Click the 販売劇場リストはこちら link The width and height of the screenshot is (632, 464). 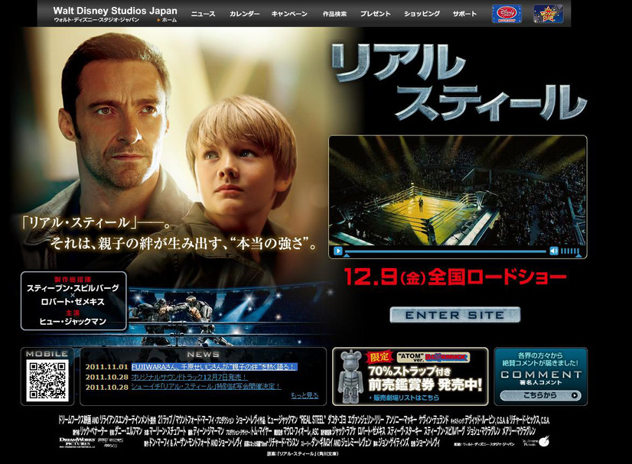tap(404, 398)
